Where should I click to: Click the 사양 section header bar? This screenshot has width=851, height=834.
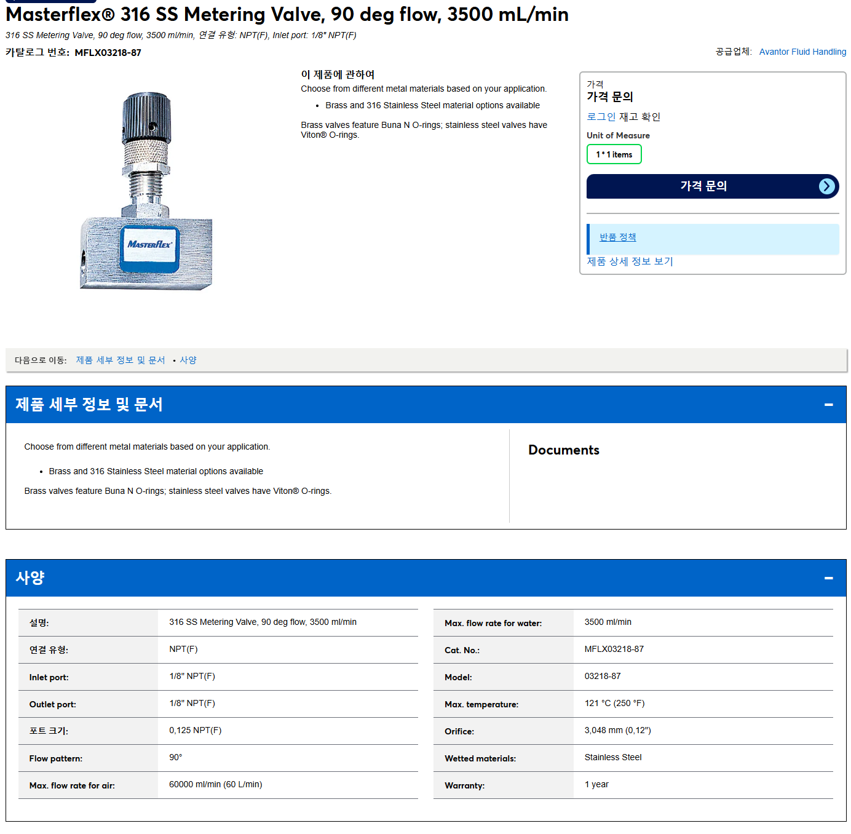point(425,578)
